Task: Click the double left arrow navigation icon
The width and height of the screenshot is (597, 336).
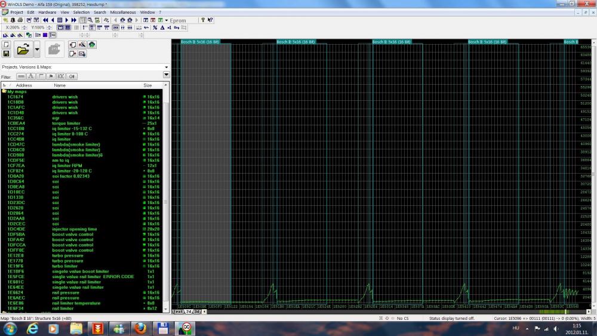Action: coord(45,20)
